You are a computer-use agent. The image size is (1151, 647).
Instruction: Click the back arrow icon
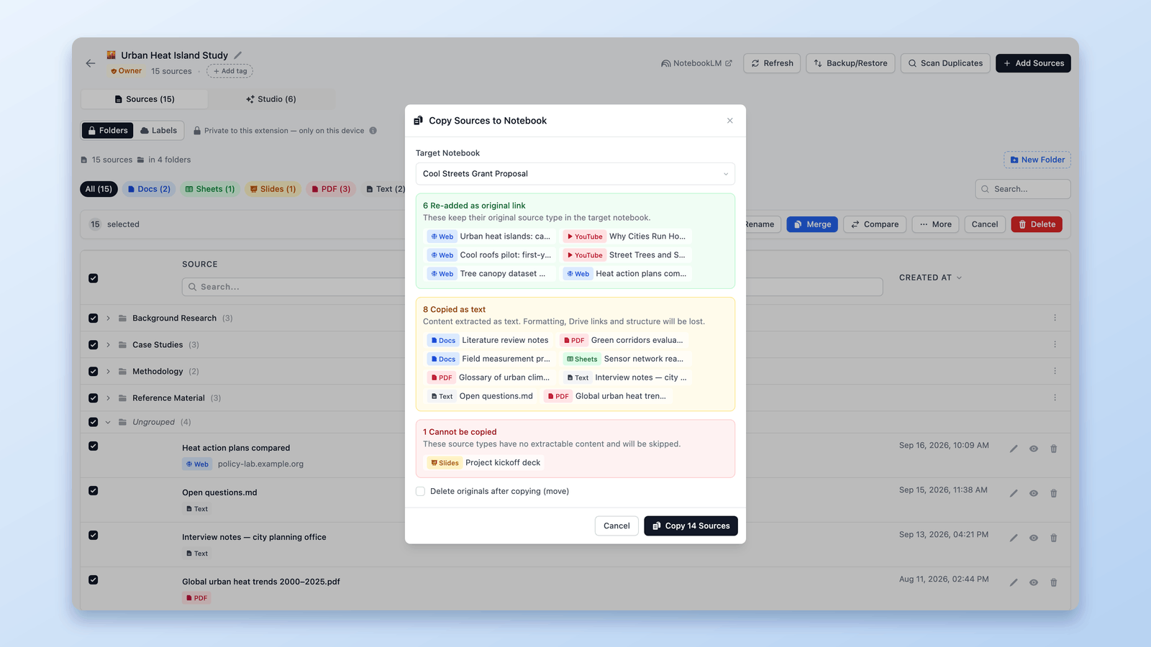click(91, 63)
